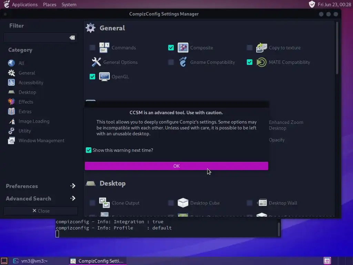Open the MATE Compatibility plugin icon
353x265 pixels.
[x=261, y=62]
